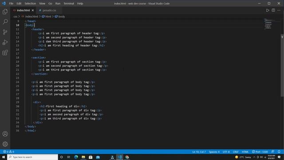
Task: Open the Selection menu
Action: 30,4
